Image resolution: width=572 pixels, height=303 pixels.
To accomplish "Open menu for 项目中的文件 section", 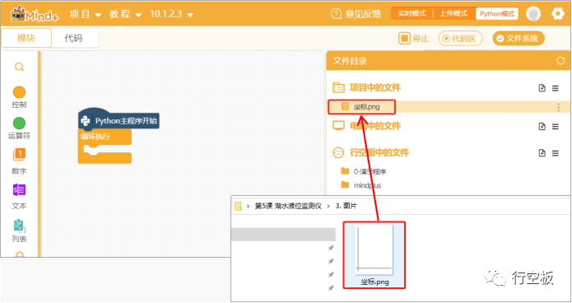I will point(556,88).
